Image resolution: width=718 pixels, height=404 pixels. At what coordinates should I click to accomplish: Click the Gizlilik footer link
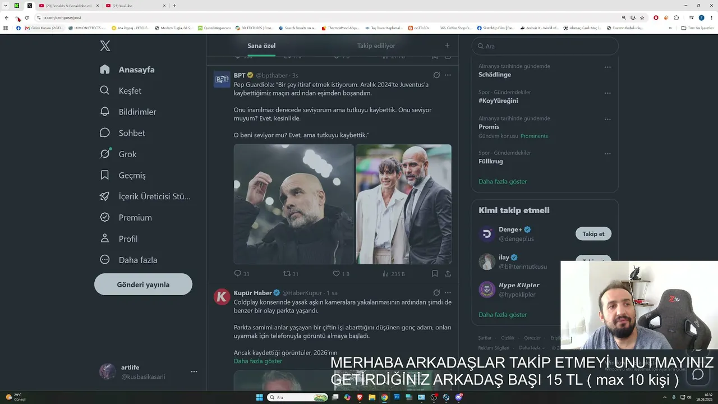click(508, 338)
